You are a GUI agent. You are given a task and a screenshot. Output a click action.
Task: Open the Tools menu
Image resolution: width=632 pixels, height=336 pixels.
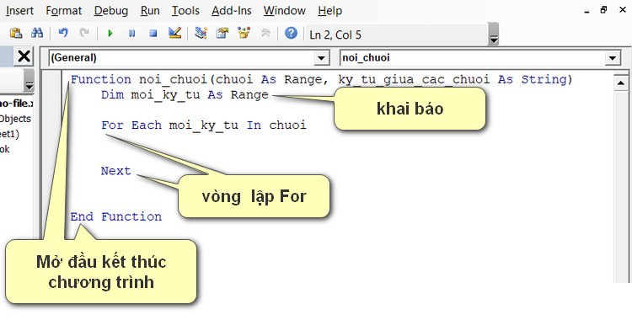point(185,10)
